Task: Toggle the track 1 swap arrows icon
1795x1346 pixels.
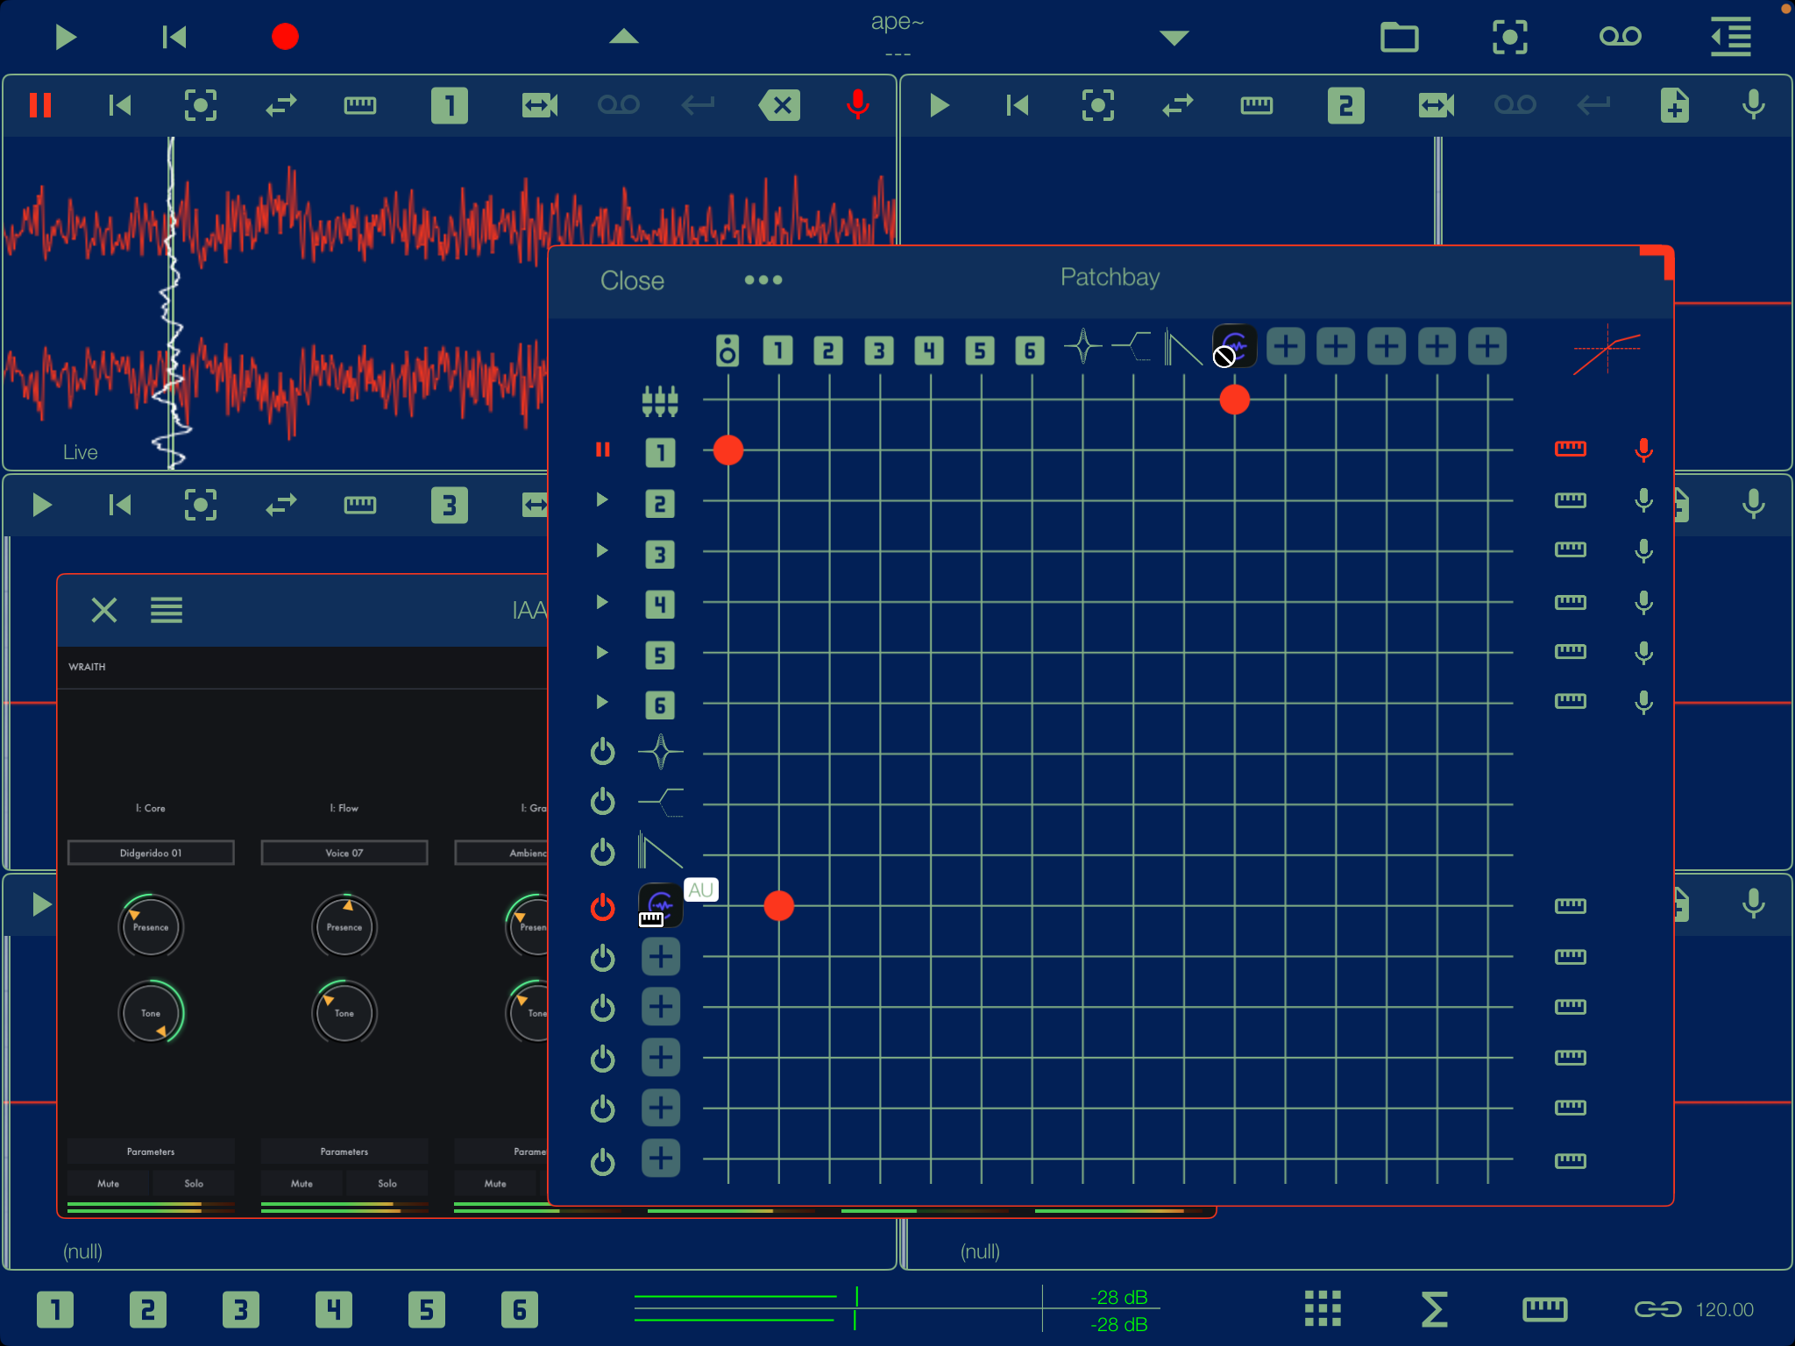Action: [281, 105]
